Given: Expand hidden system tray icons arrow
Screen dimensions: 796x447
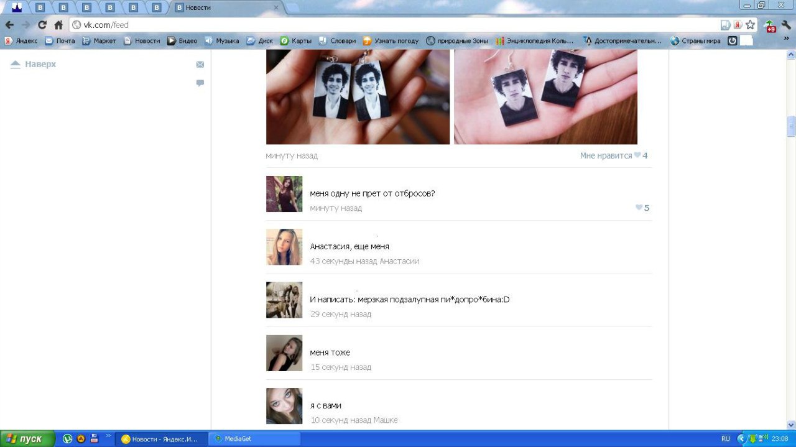Looking at the screenshot, I should [741, 439].
